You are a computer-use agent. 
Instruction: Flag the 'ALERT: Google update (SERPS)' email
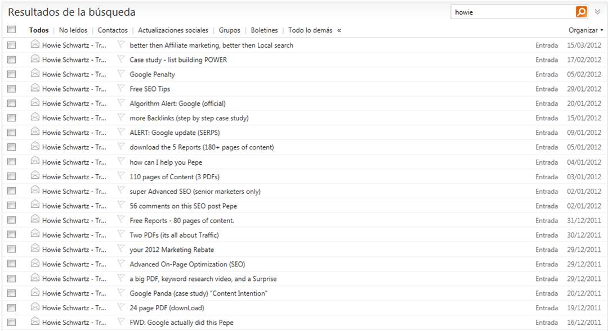(x=121, y=132)
